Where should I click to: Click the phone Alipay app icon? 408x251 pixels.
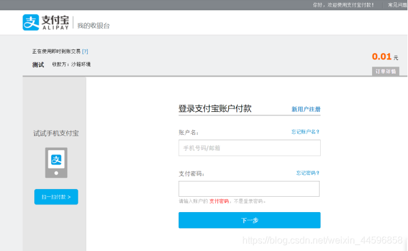point(56,163)
